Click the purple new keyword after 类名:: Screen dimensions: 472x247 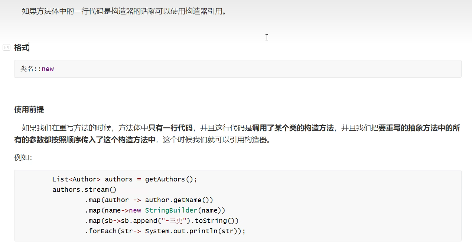[48, 69]
